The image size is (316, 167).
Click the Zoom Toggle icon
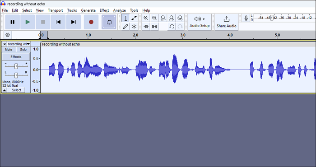180,18
